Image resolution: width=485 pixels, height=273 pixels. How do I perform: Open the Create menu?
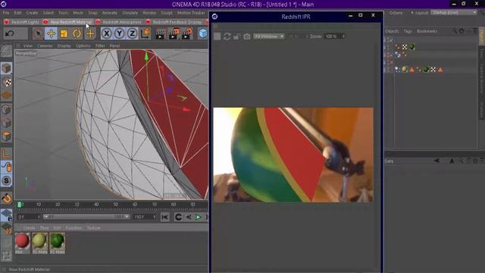(x=32, y=13)
